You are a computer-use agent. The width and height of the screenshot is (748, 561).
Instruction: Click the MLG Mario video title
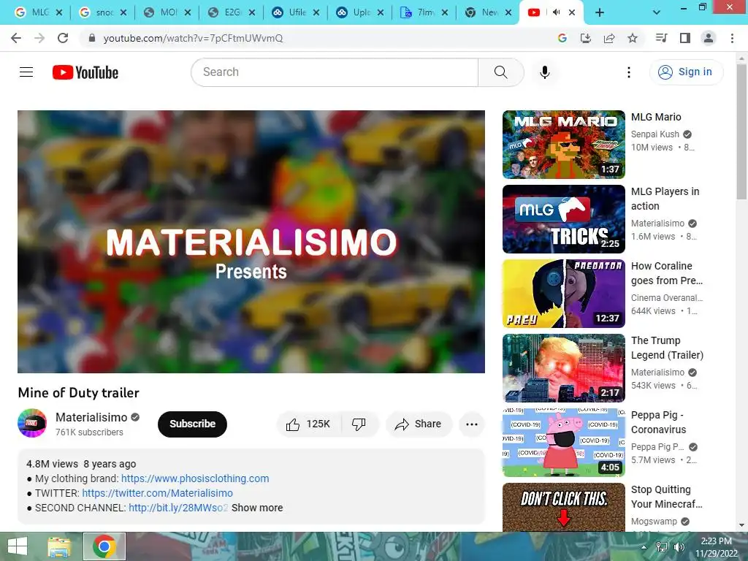point(656,117)
